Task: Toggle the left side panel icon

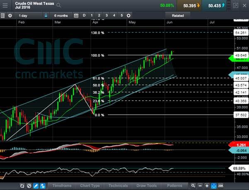Action: [2, 16]
